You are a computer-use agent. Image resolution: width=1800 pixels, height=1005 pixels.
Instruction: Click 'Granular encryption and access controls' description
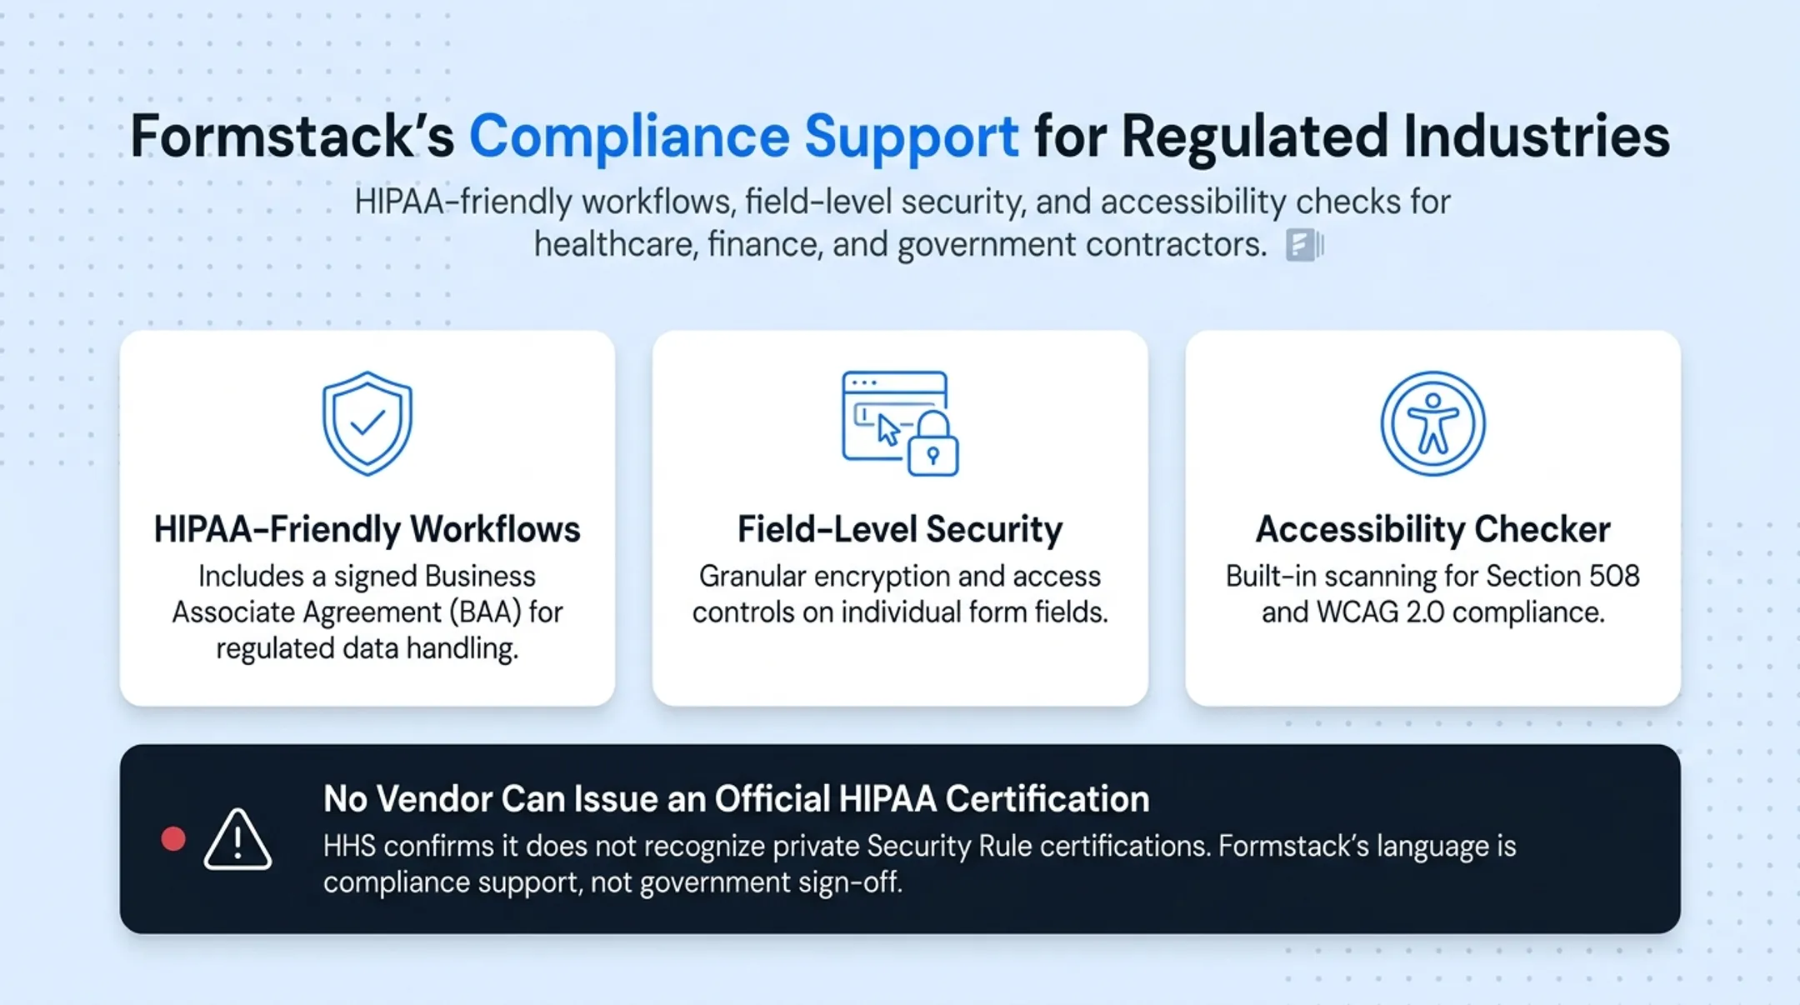(900, 594)
